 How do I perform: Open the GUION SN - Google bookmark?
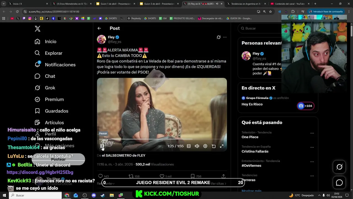(239, 18)
